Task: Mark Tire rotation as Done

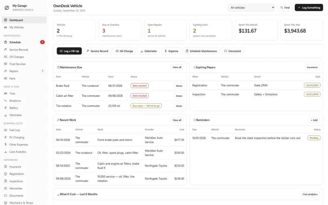Action: pyautogui.click(x=179, y=106)
